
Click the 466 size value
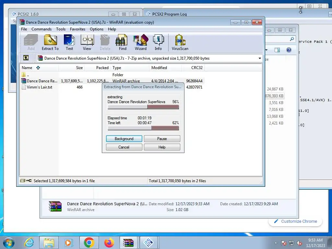[80, 87]
